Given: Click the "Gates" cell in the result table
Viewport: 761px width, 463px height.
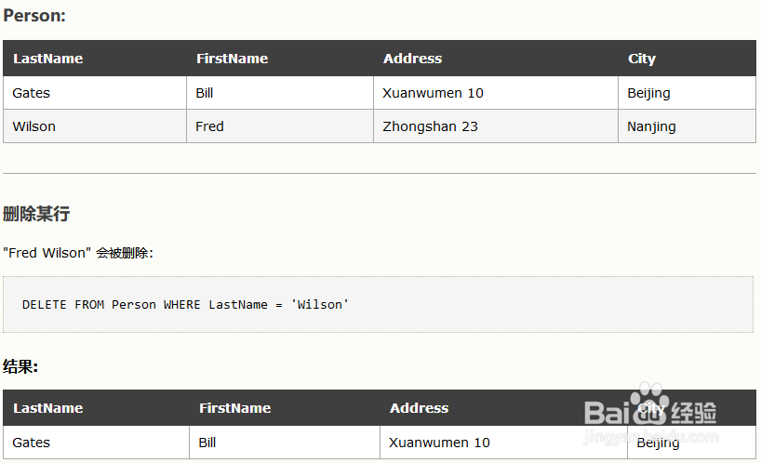Looking at the screenshot, I should (x=32, y=443).
